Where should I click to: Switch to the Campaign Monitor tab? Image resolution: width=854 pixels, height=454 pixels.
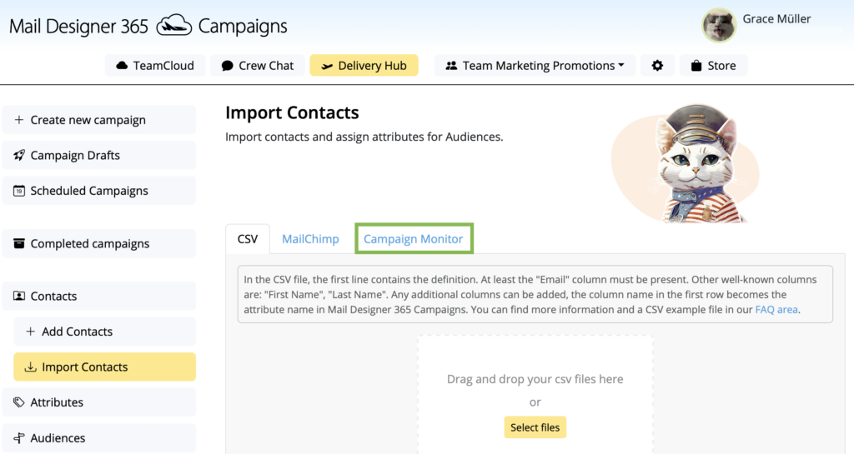pyautogui.click(x=414, y=239)
